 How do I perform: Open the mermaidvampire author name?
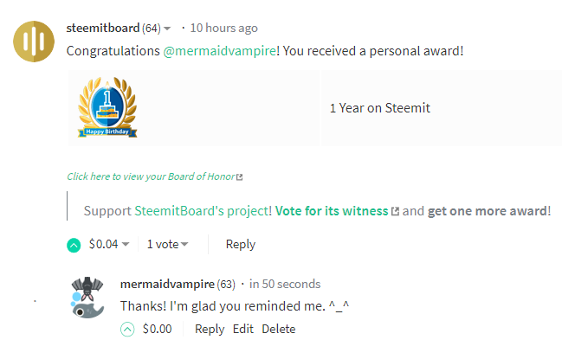click(167, 284)
